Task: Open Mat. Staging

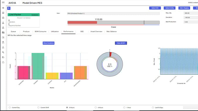Action: [x=184, y=8]
